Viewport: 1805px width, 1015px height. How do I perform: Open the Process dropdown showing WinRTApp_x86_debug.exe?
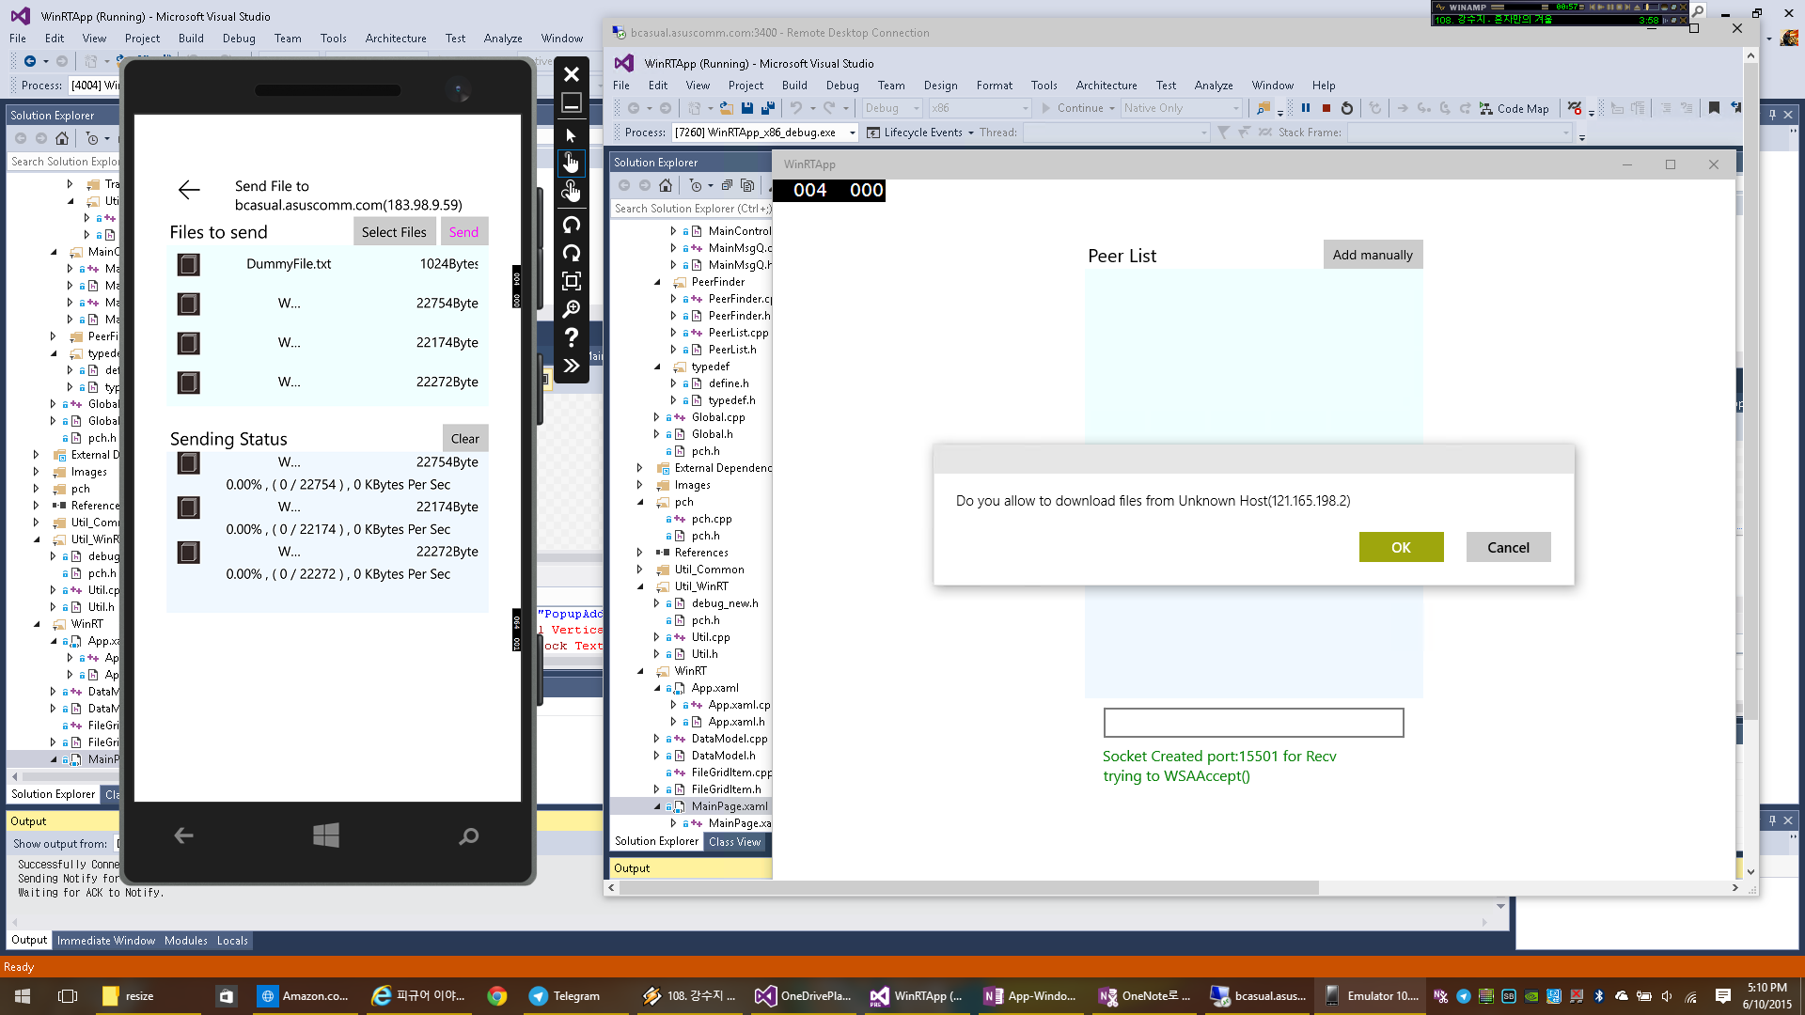(853, 133)
